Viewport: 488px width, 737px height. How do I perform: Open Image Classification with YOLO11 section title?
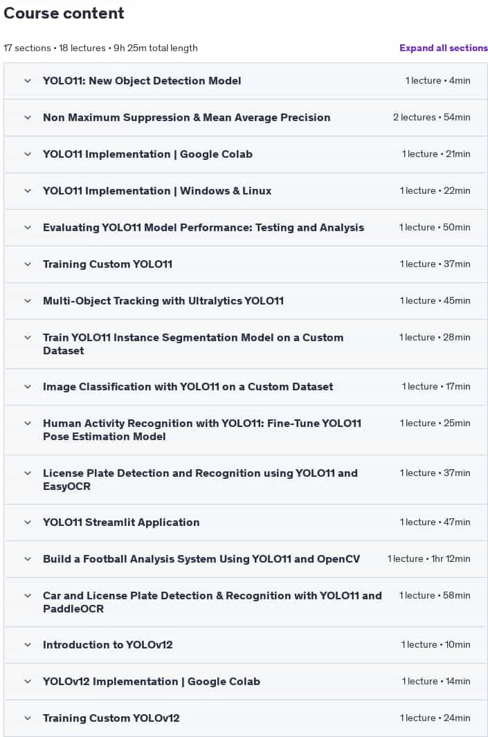188,387
